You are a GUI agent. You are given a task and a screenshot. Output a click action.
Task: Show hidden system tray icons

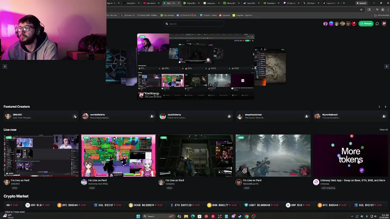click(352, 216)
